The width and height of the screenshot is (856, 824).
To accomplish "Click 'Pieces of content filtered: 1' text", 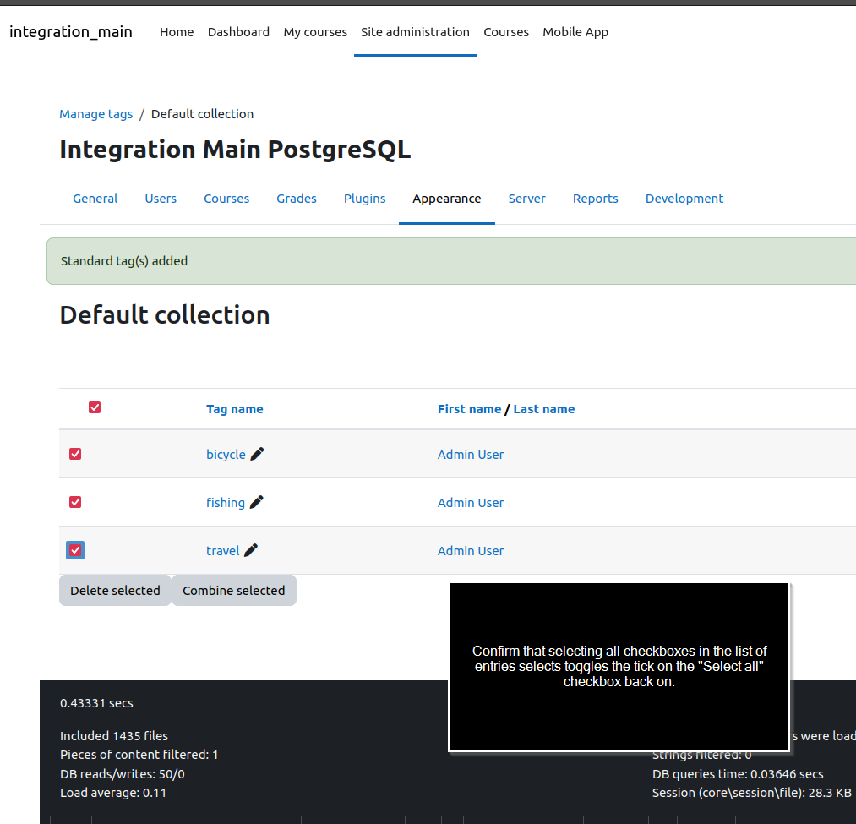I will (x=139, y=755).
